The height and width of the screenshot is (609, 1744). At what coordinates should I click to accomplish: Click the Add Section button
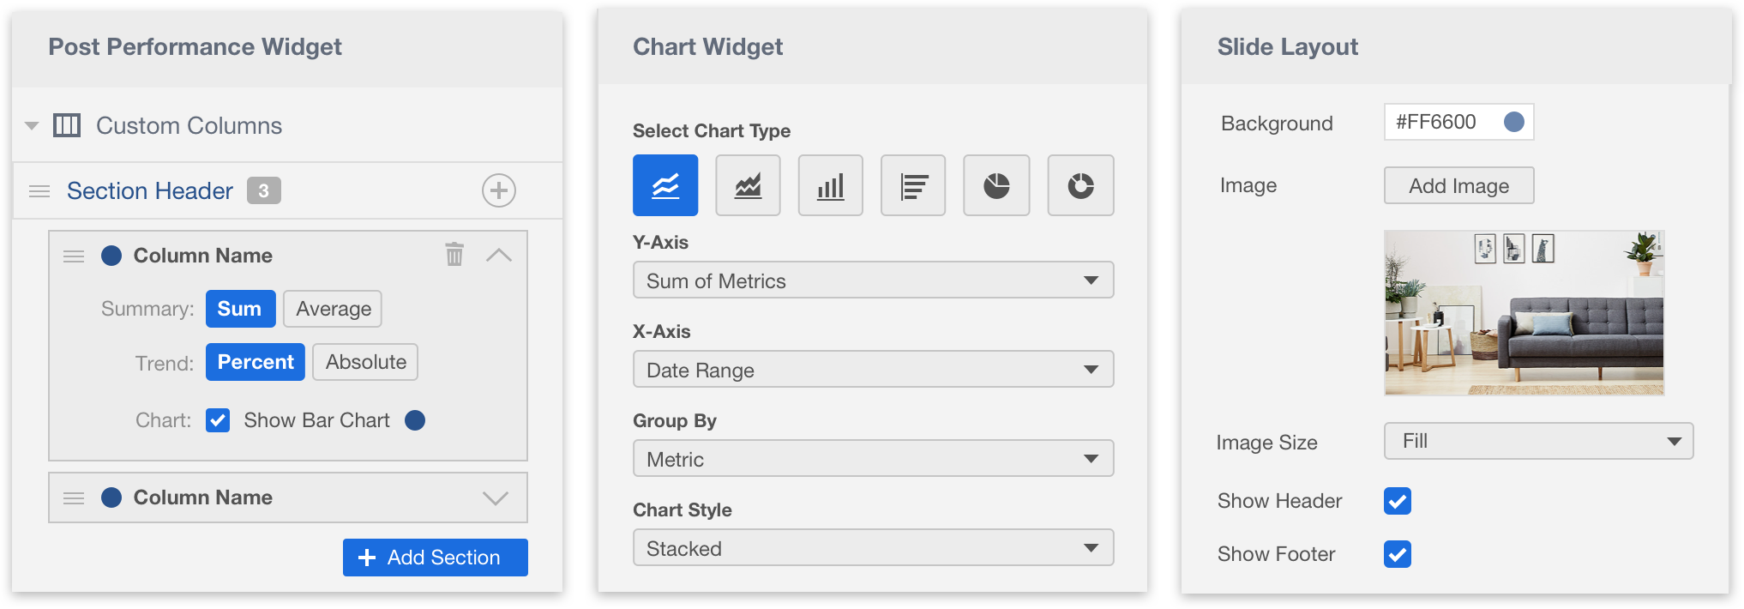pos(436,558)
